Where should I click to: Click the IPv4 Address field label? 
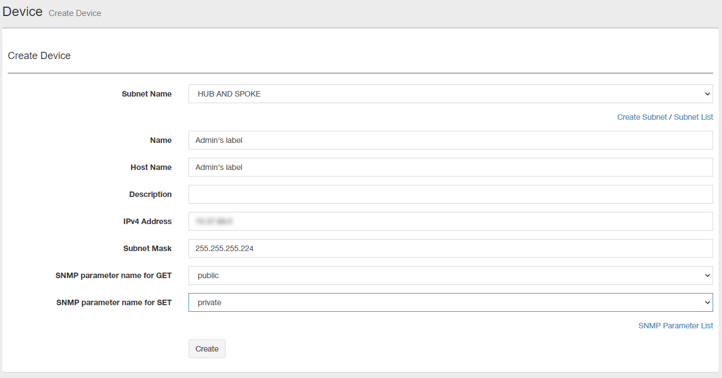tap(147, 221)
